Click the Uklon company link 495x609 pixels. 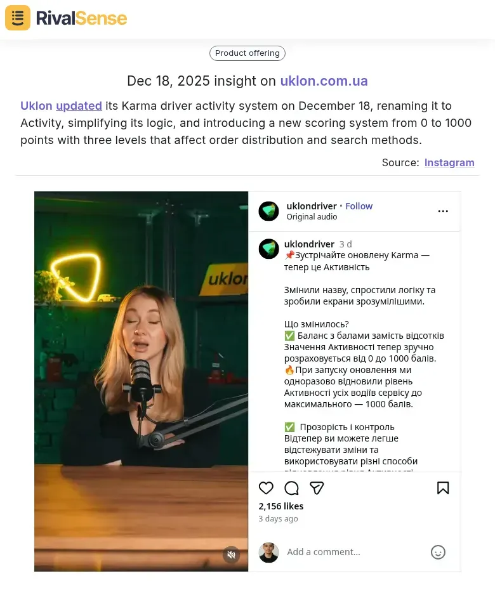click(x=36, y=106)
